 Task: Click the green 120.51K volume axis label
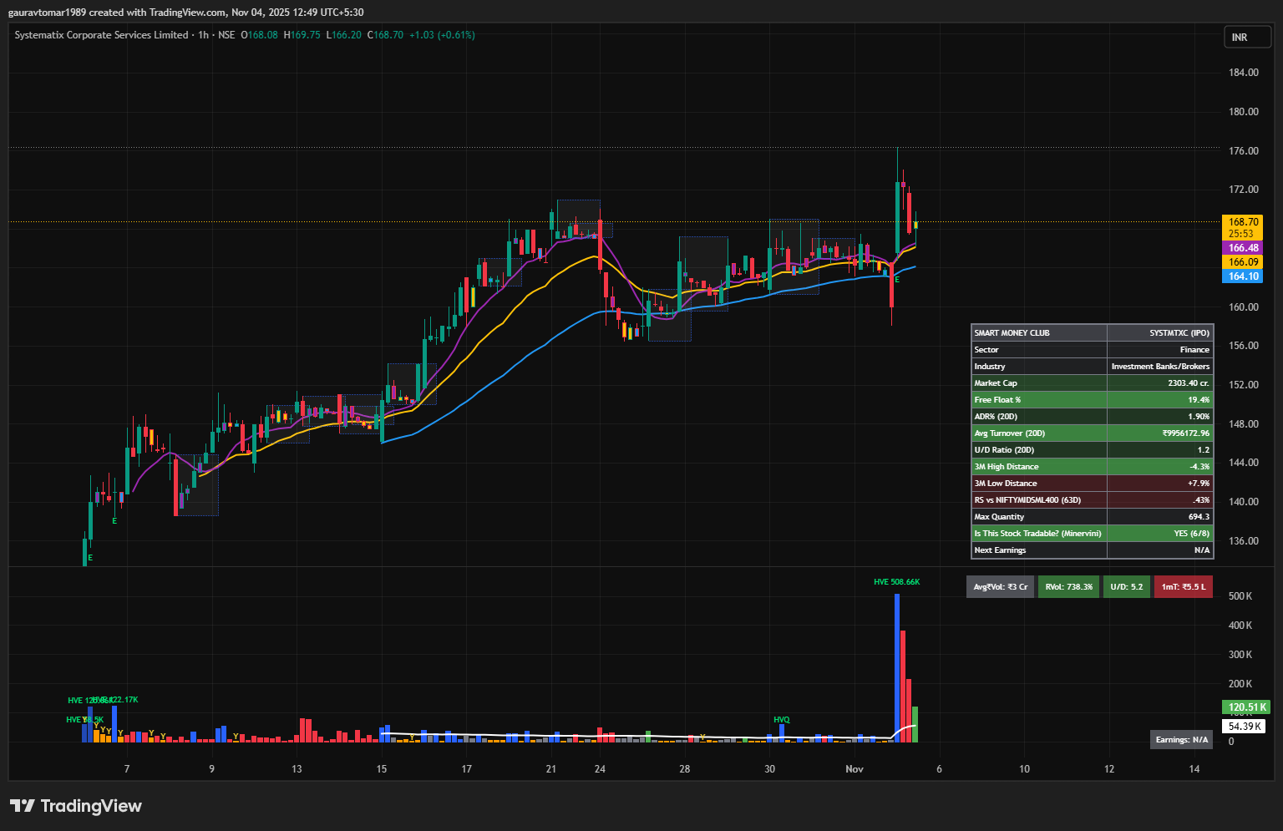pyautogui.click(x=1245, y=707)
